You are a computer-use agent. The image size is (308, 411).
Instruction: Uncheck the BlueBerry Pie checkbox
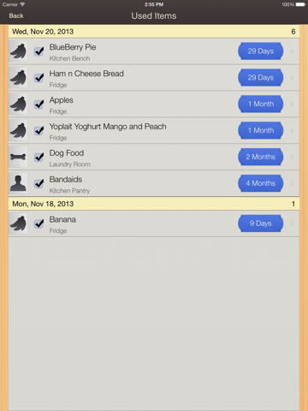[39, 51]
